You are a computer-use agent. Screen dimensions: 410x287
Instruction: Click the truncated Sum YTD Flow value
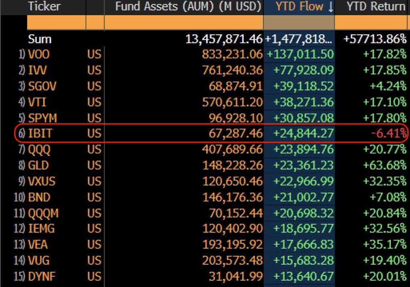299,39
